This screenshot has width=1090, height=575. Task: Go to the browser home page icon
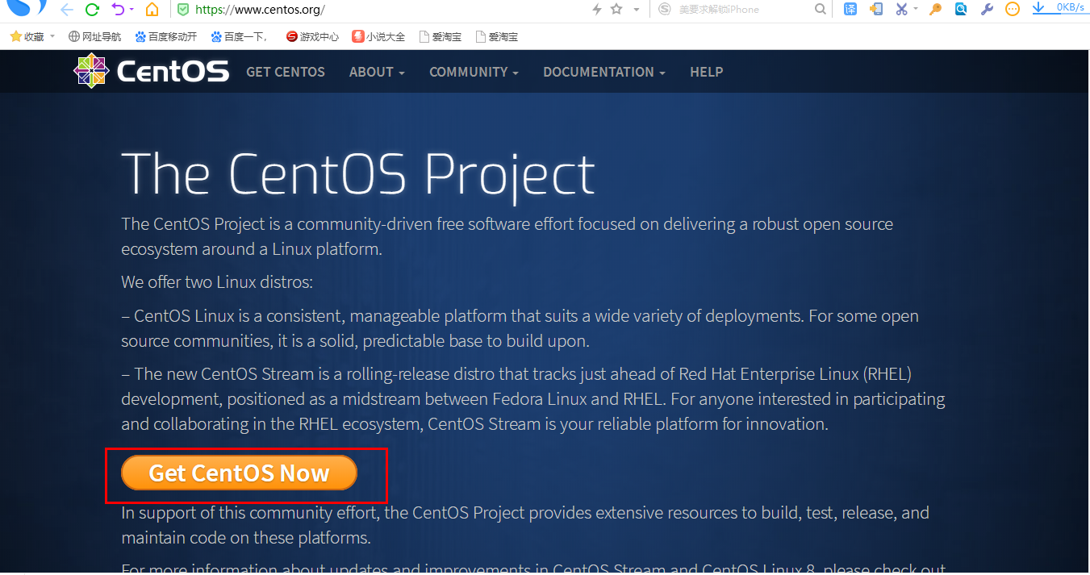coord(152,10)
